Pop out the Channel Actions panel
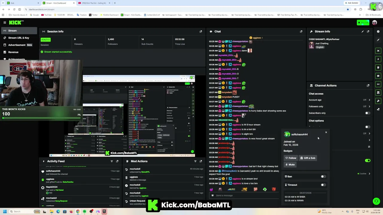The height and width of the screenshot is (215, 383). 368,85
